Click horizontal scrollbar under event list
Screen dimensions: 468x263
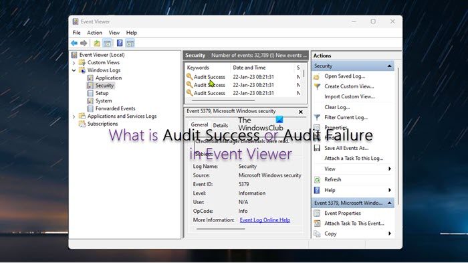(x=223, y=101)
